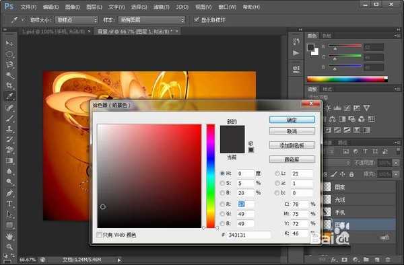Image resolution: width=404 pixels, height=265 pixels.
Task: Confirm color with the 确定 button
Action: [292, 120]
